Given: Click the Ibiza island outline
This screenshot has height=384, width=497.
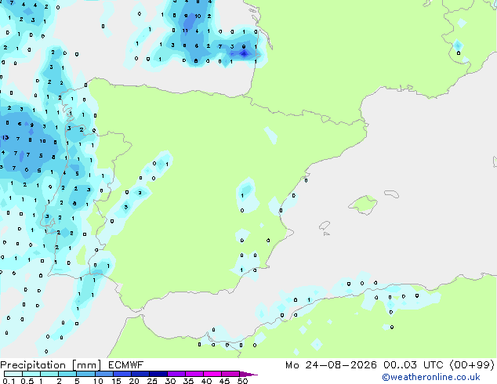Looking at the screenshot, I should coord(325,226).
